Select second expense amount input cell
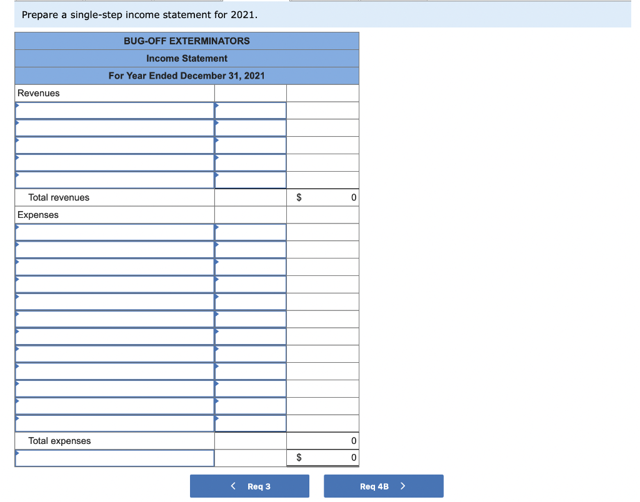The height and width of the screenshot is (502, 640). (x=251, y=250)
